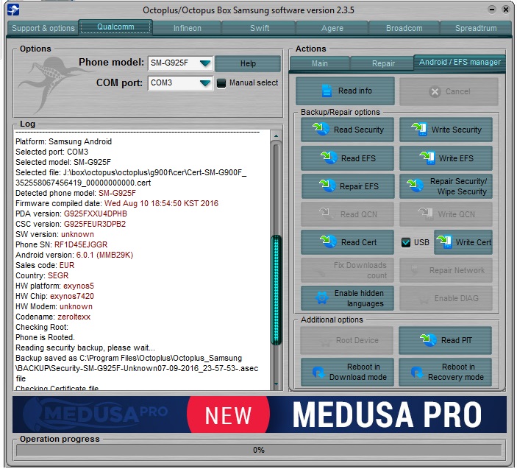517x469 pixels.
Task: Click the Enable hidden languages gear icon
Action: (x=322, y=298)
